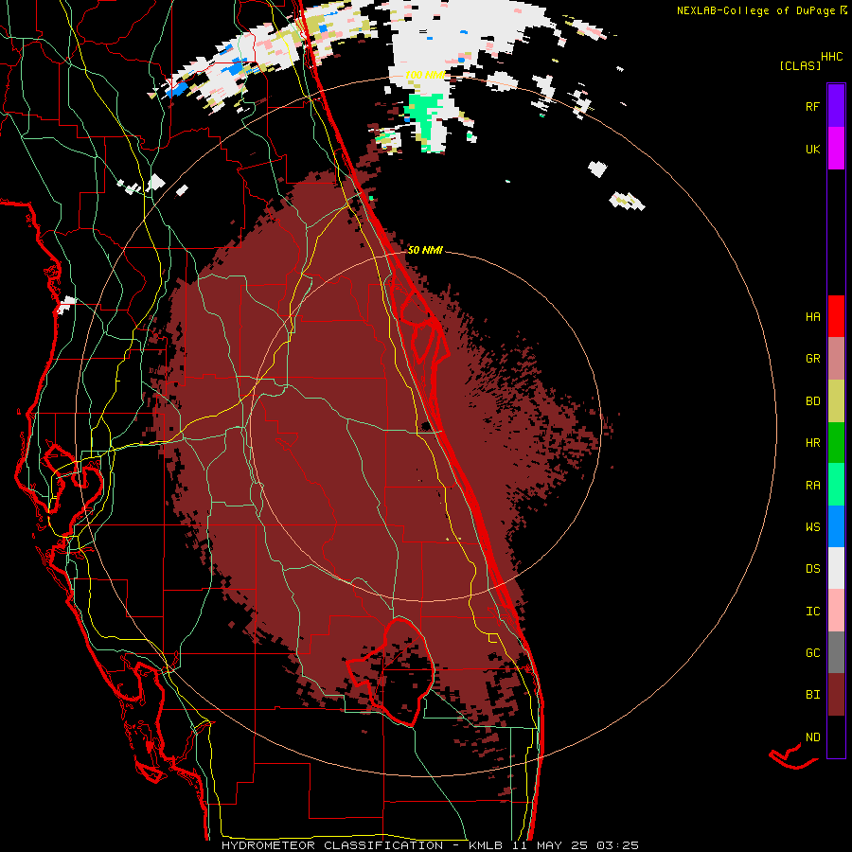Click the IC light-pink legend swatch
852x852 pixels.
[836, 611]
